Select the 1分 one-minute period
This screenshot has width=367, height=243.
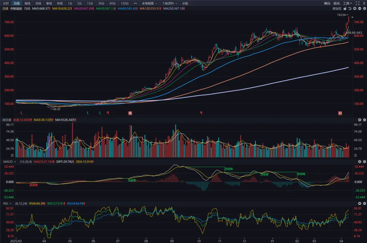[x=70, y=3]
